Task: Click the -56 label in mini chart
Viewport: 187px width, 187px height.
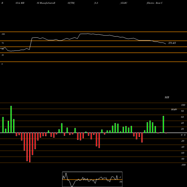Action: coord(120,182)
